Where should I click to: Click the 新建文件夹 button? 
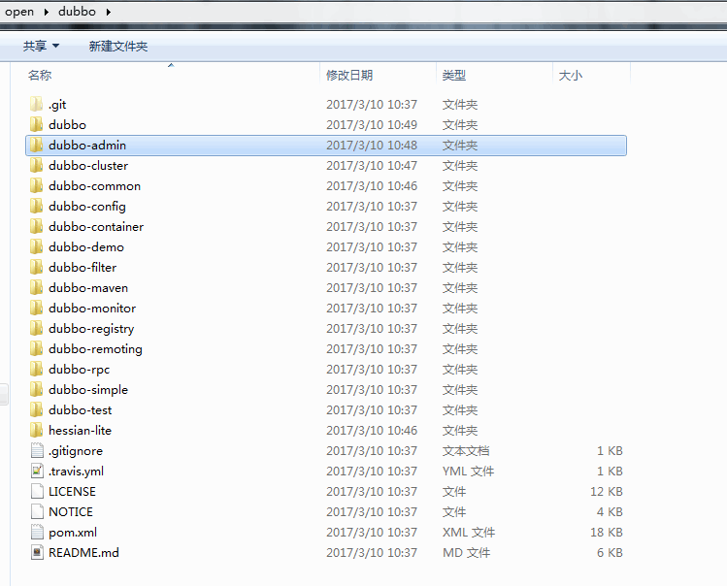[118, 46]
